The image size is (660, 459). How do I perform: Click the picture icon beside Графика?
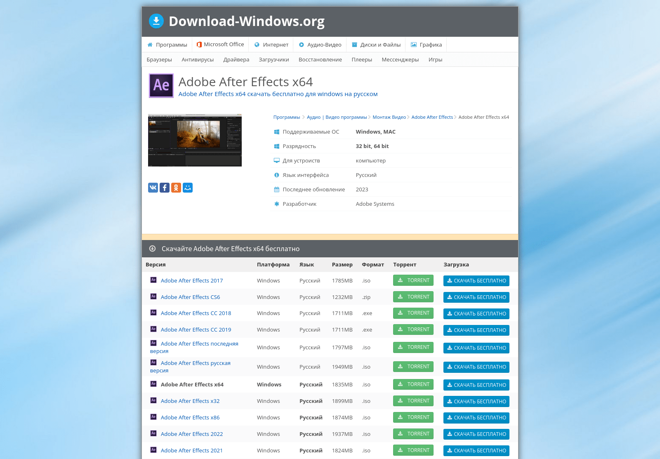[414, 45]
